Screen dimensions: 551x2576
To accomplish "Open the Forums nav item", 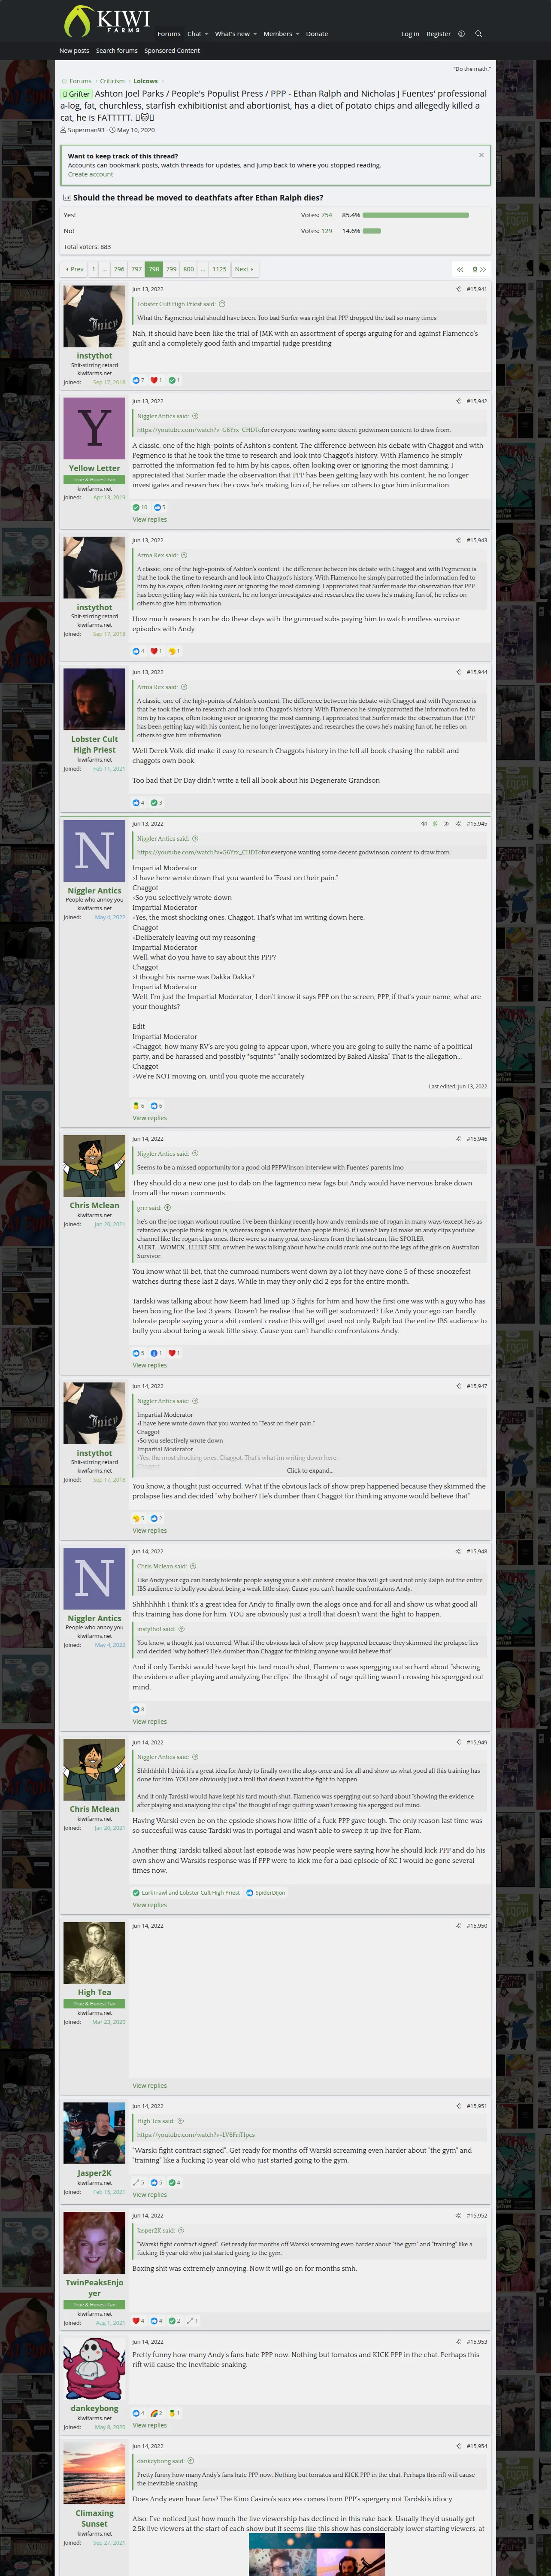I will pos(169,34).
